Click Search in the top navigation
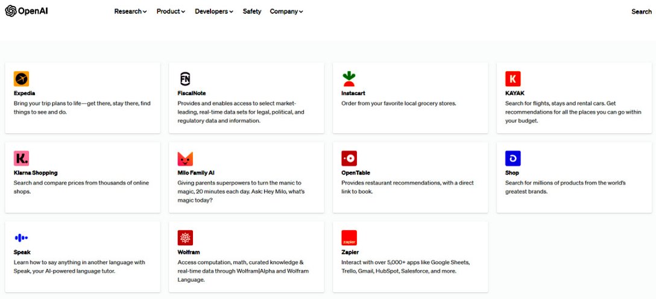The image size is (656, 299). click(x=641, y=11)
